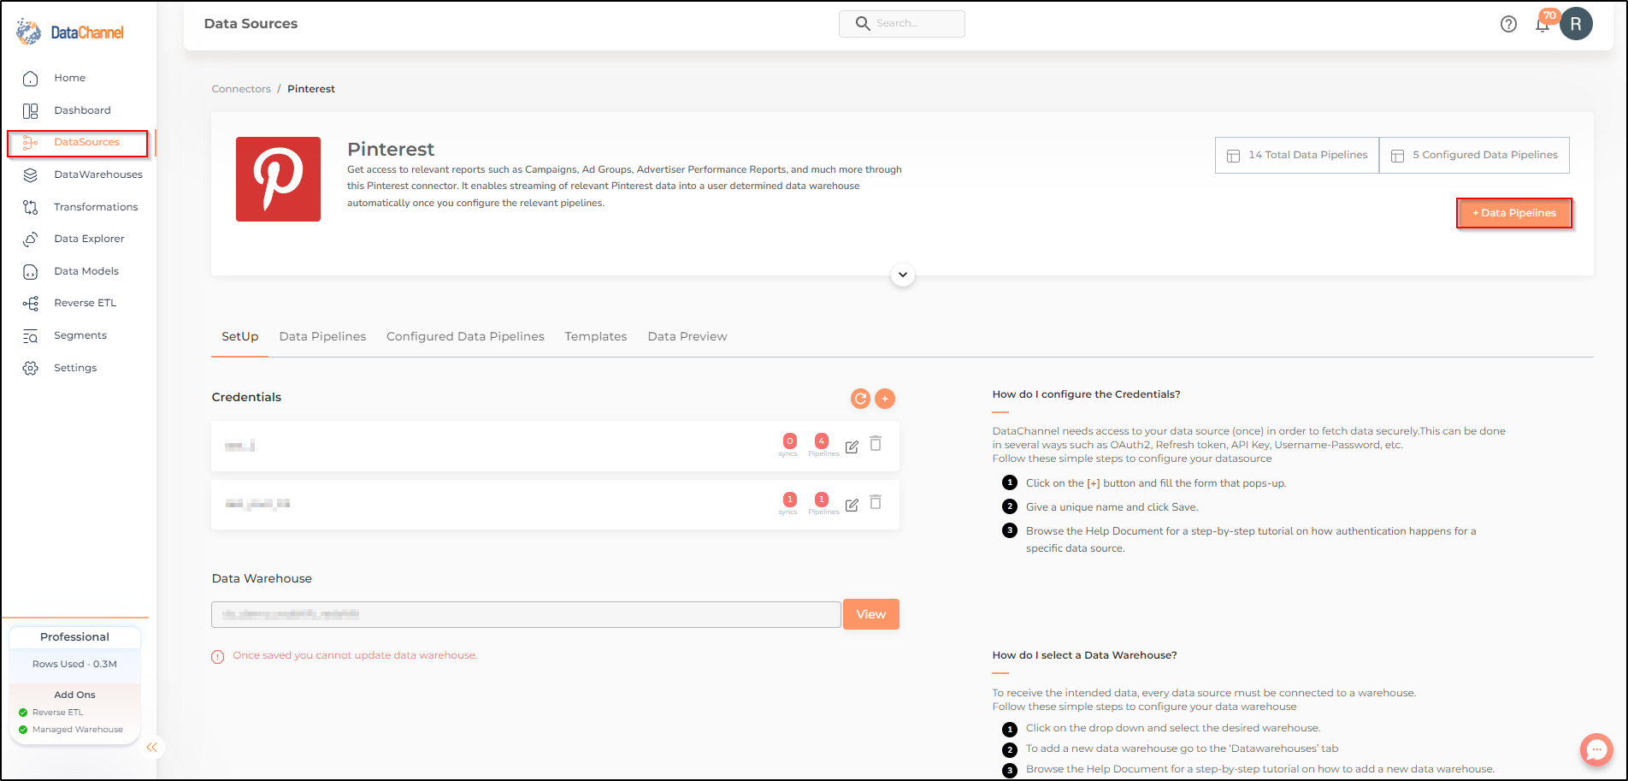Click the Professional plan label

[74, 637]
